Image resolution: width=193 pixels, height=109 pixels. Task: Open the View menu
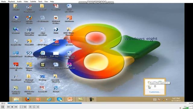click(46, 2)
